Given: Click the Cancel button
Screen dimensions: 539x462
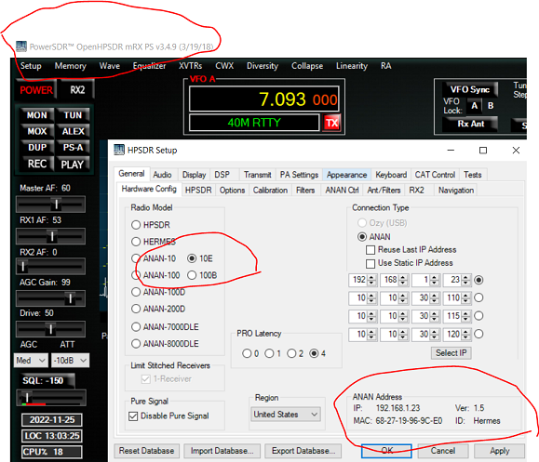Looking at the screenshot, I should (x=443, y=451).
